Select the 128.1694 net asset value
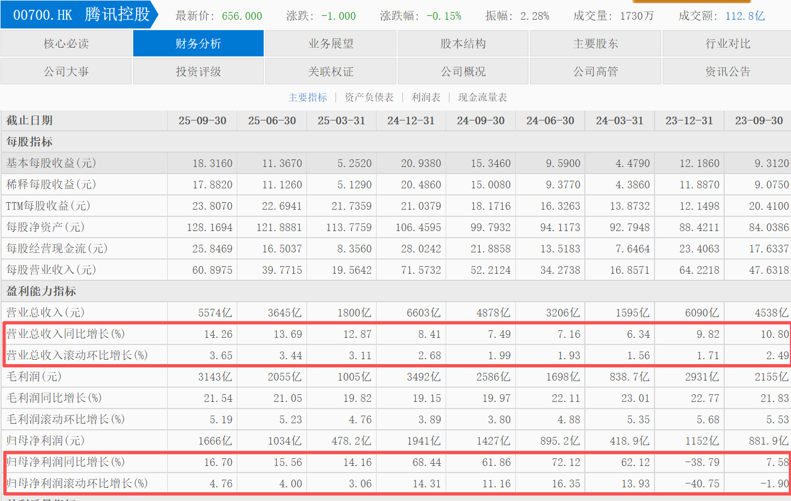 point(209,227)
